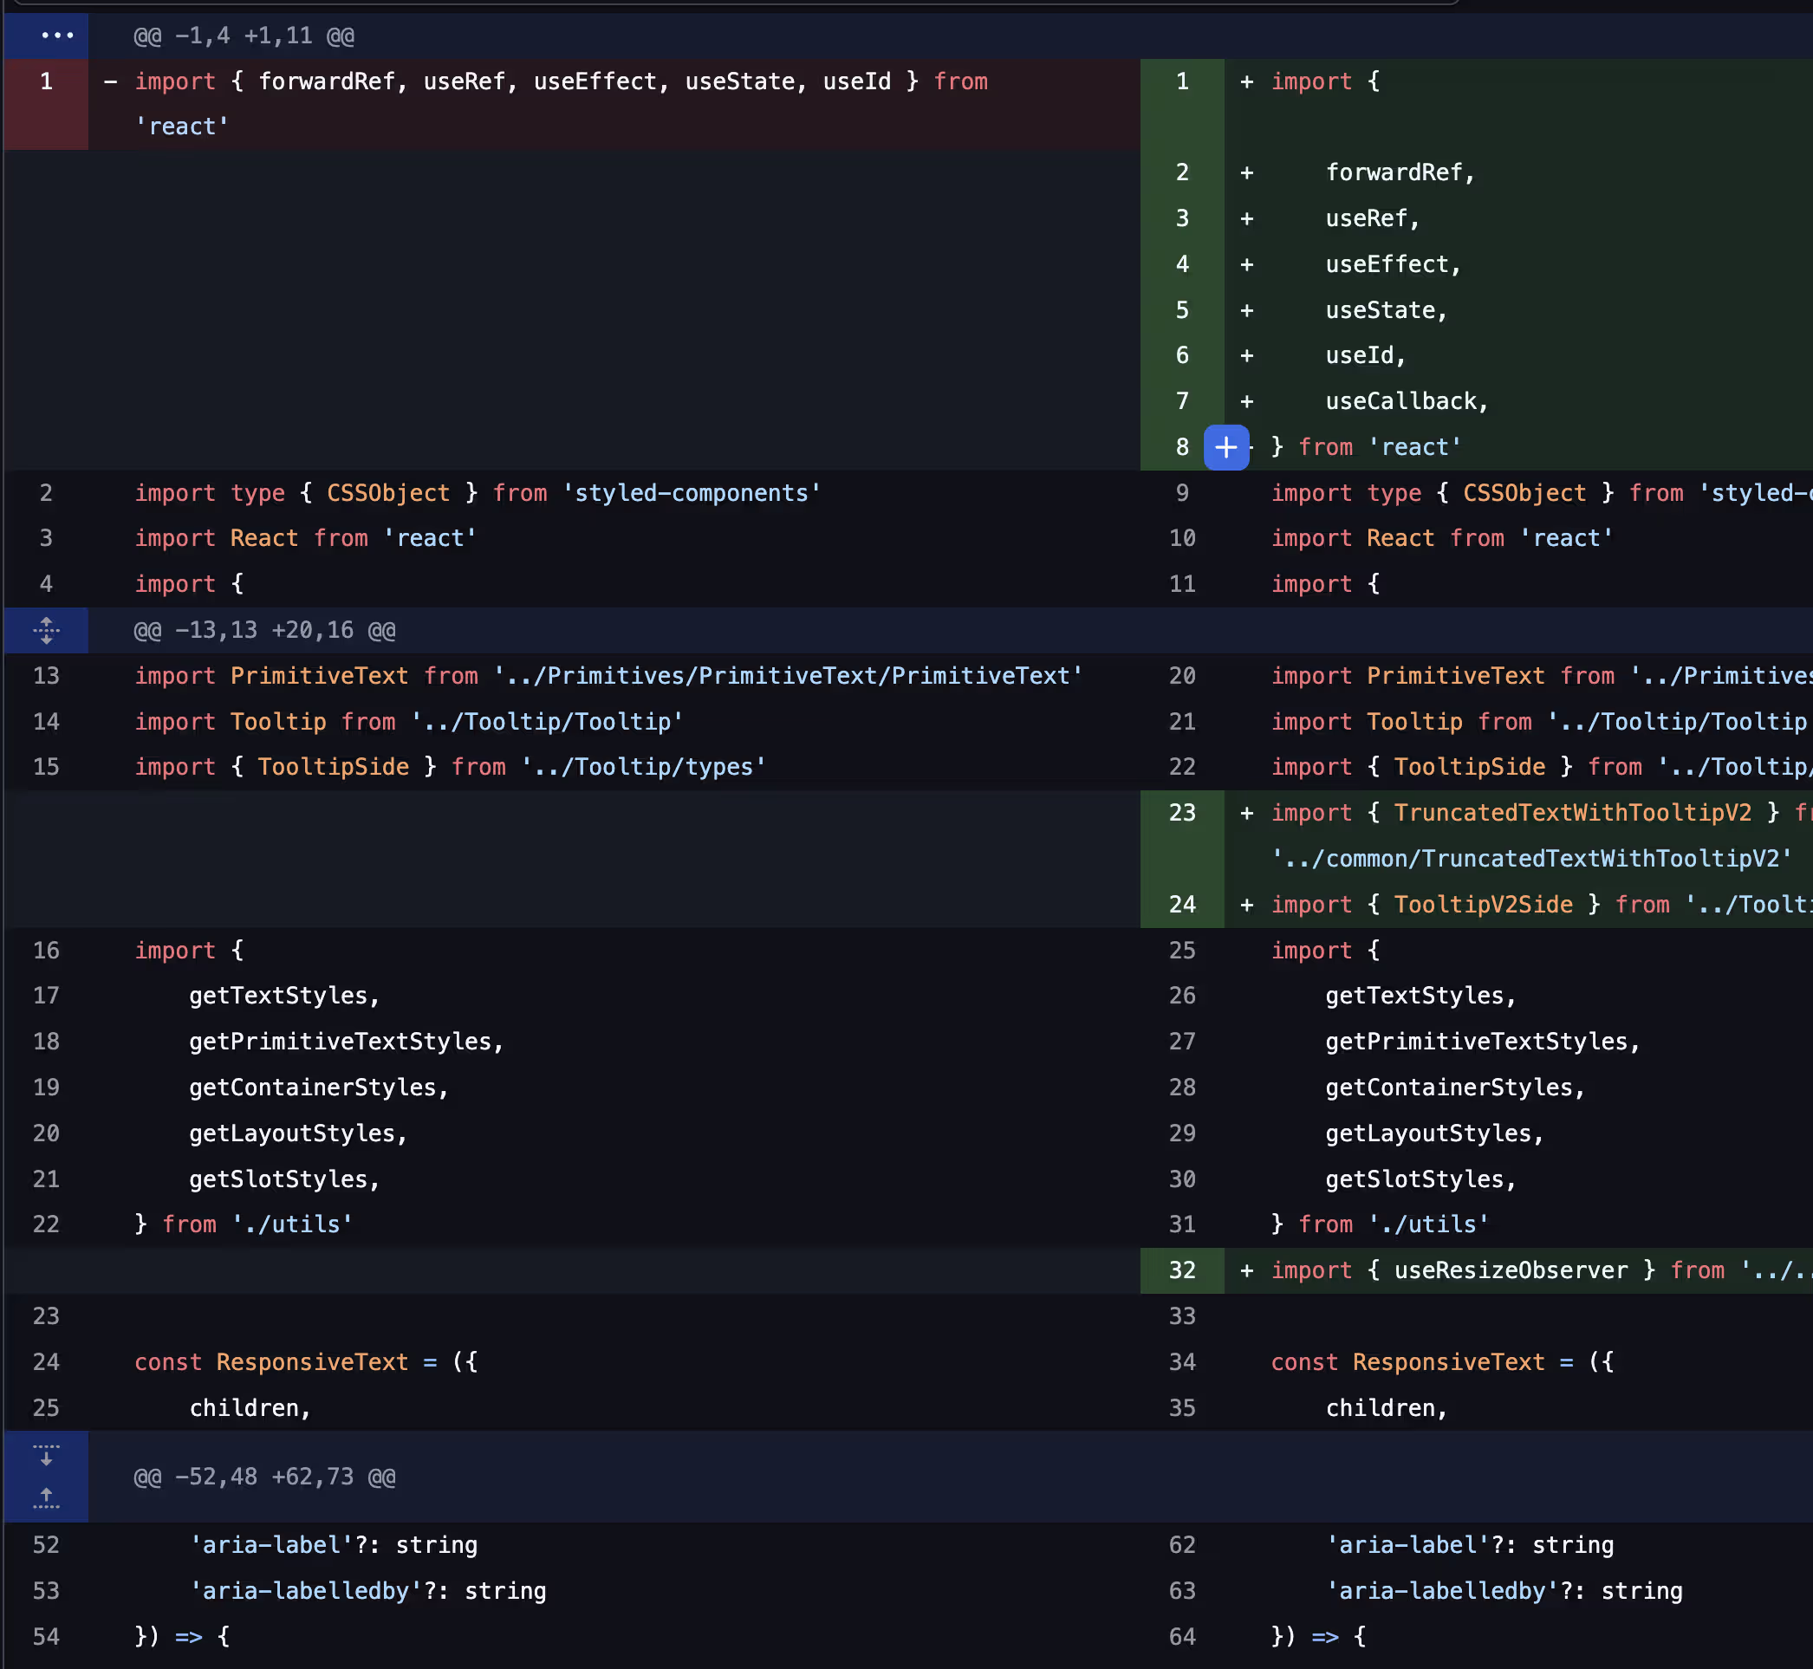The image size is (1813, 1669).
Task: Click 'aria-labelledby' on left line 53
Action: 306,1590
